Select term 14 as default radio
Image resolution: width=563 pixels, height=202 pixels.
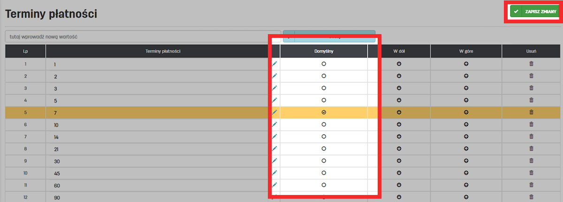324,137
